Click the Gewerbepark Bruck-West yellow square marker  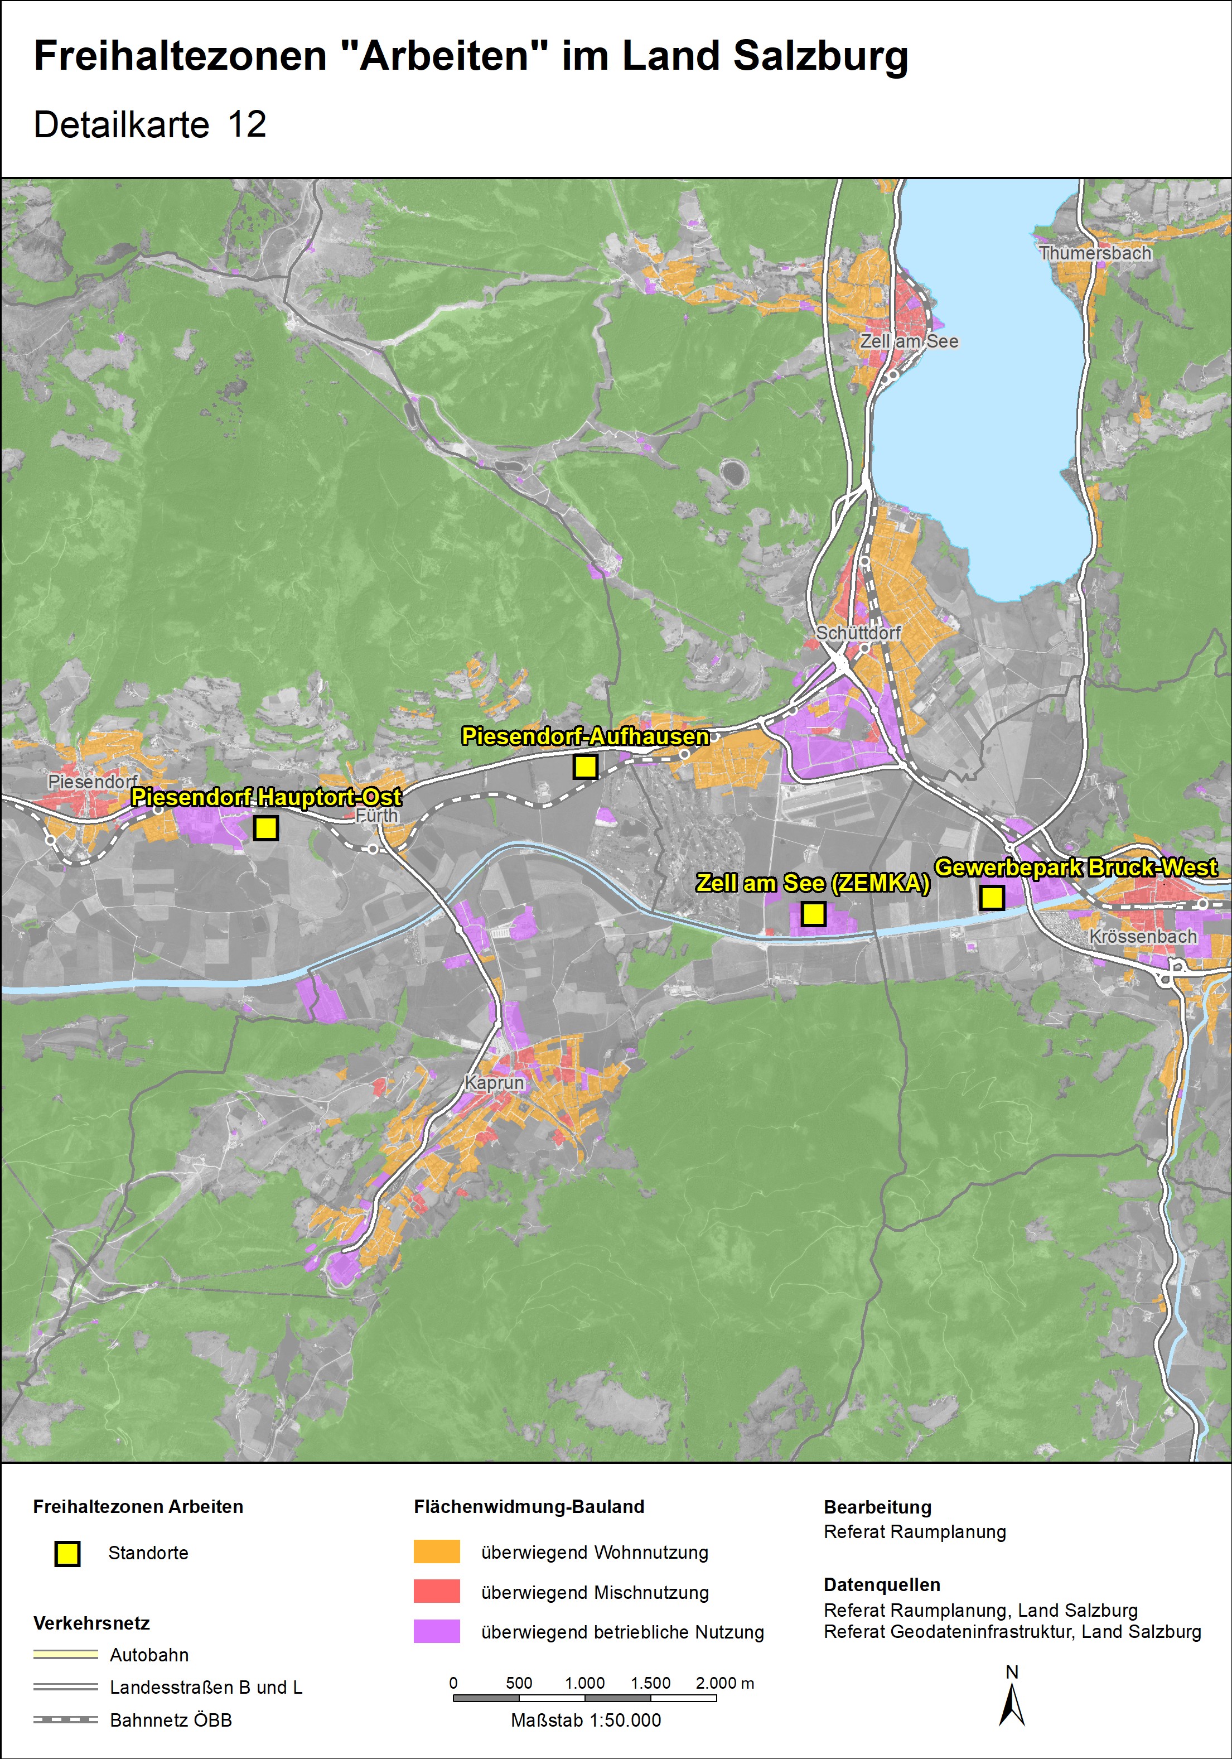(x=992, y=897)
